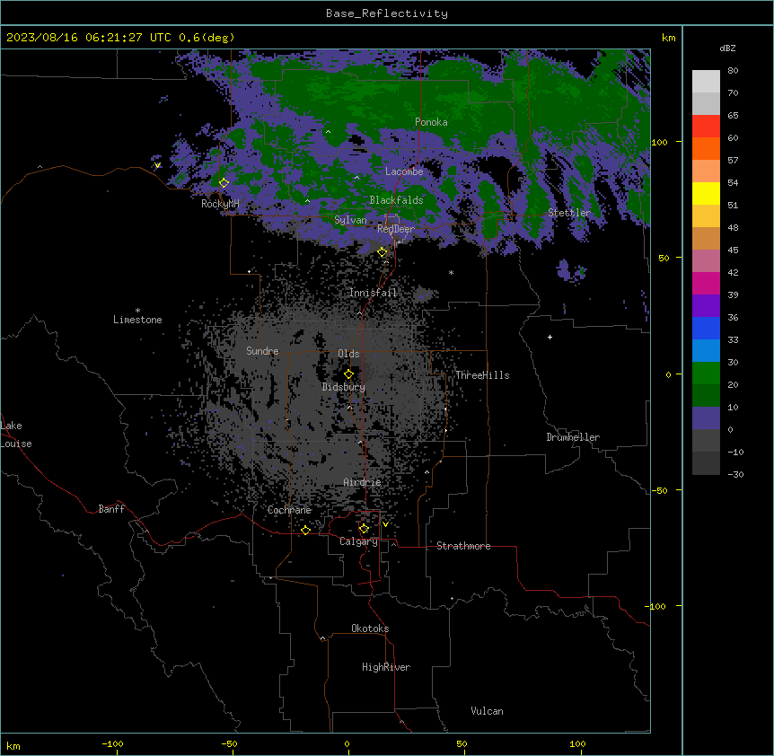Pick the violet 36-39 dBZ legend swatch

pyautogui.click(x=706, y=306)
